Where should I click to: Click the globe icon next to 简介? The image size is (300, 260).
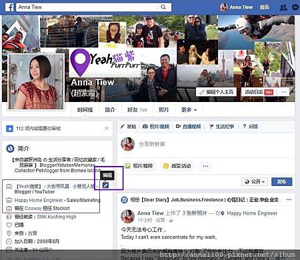click(10, 149)
